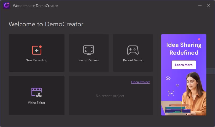Click the Wondershare DemoCreator logo icon
Viewport: 215px width, 127px height.
click(6, 5)
